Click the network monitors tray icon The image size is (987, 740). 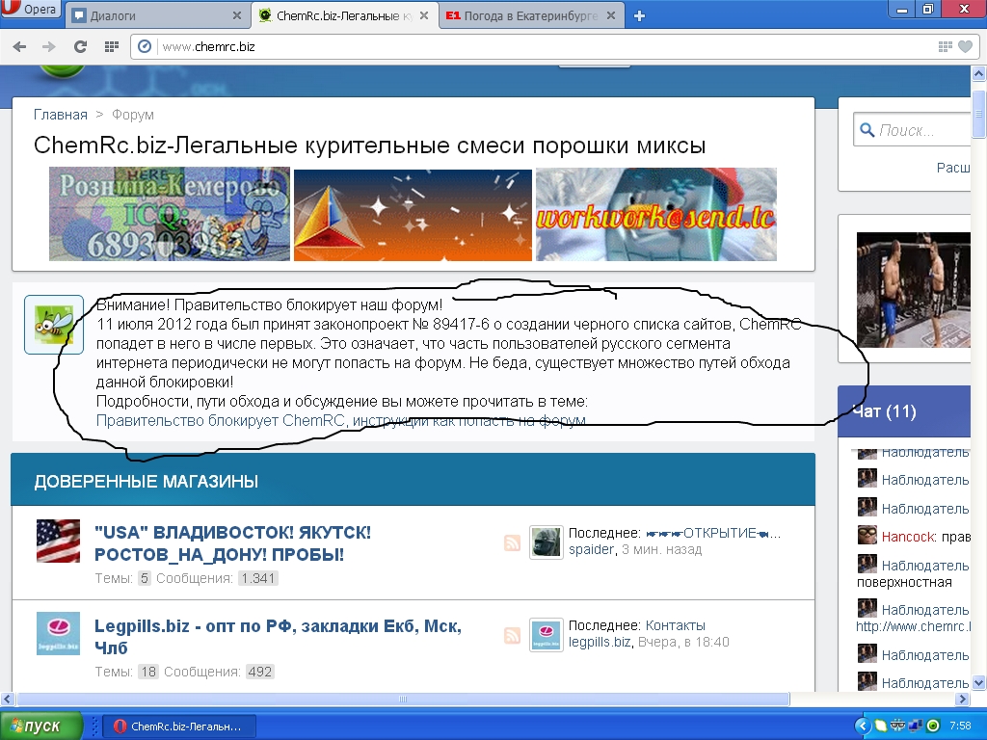click(916, 727)
